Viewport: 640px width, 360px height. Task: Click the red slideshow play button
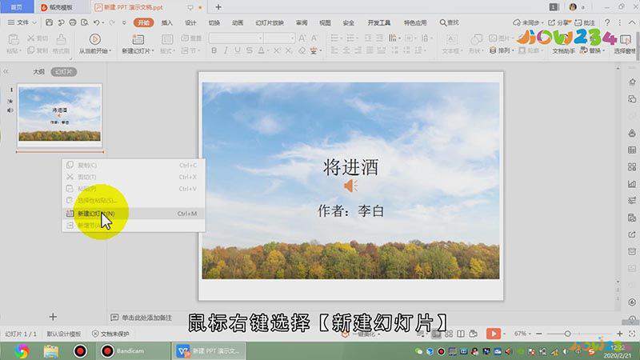tap(494, 334)
